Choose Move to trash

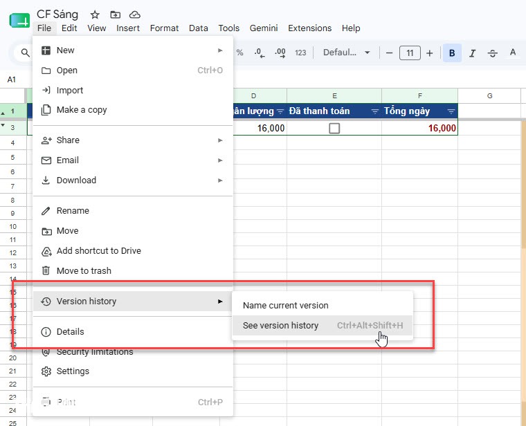click(133, 271)
